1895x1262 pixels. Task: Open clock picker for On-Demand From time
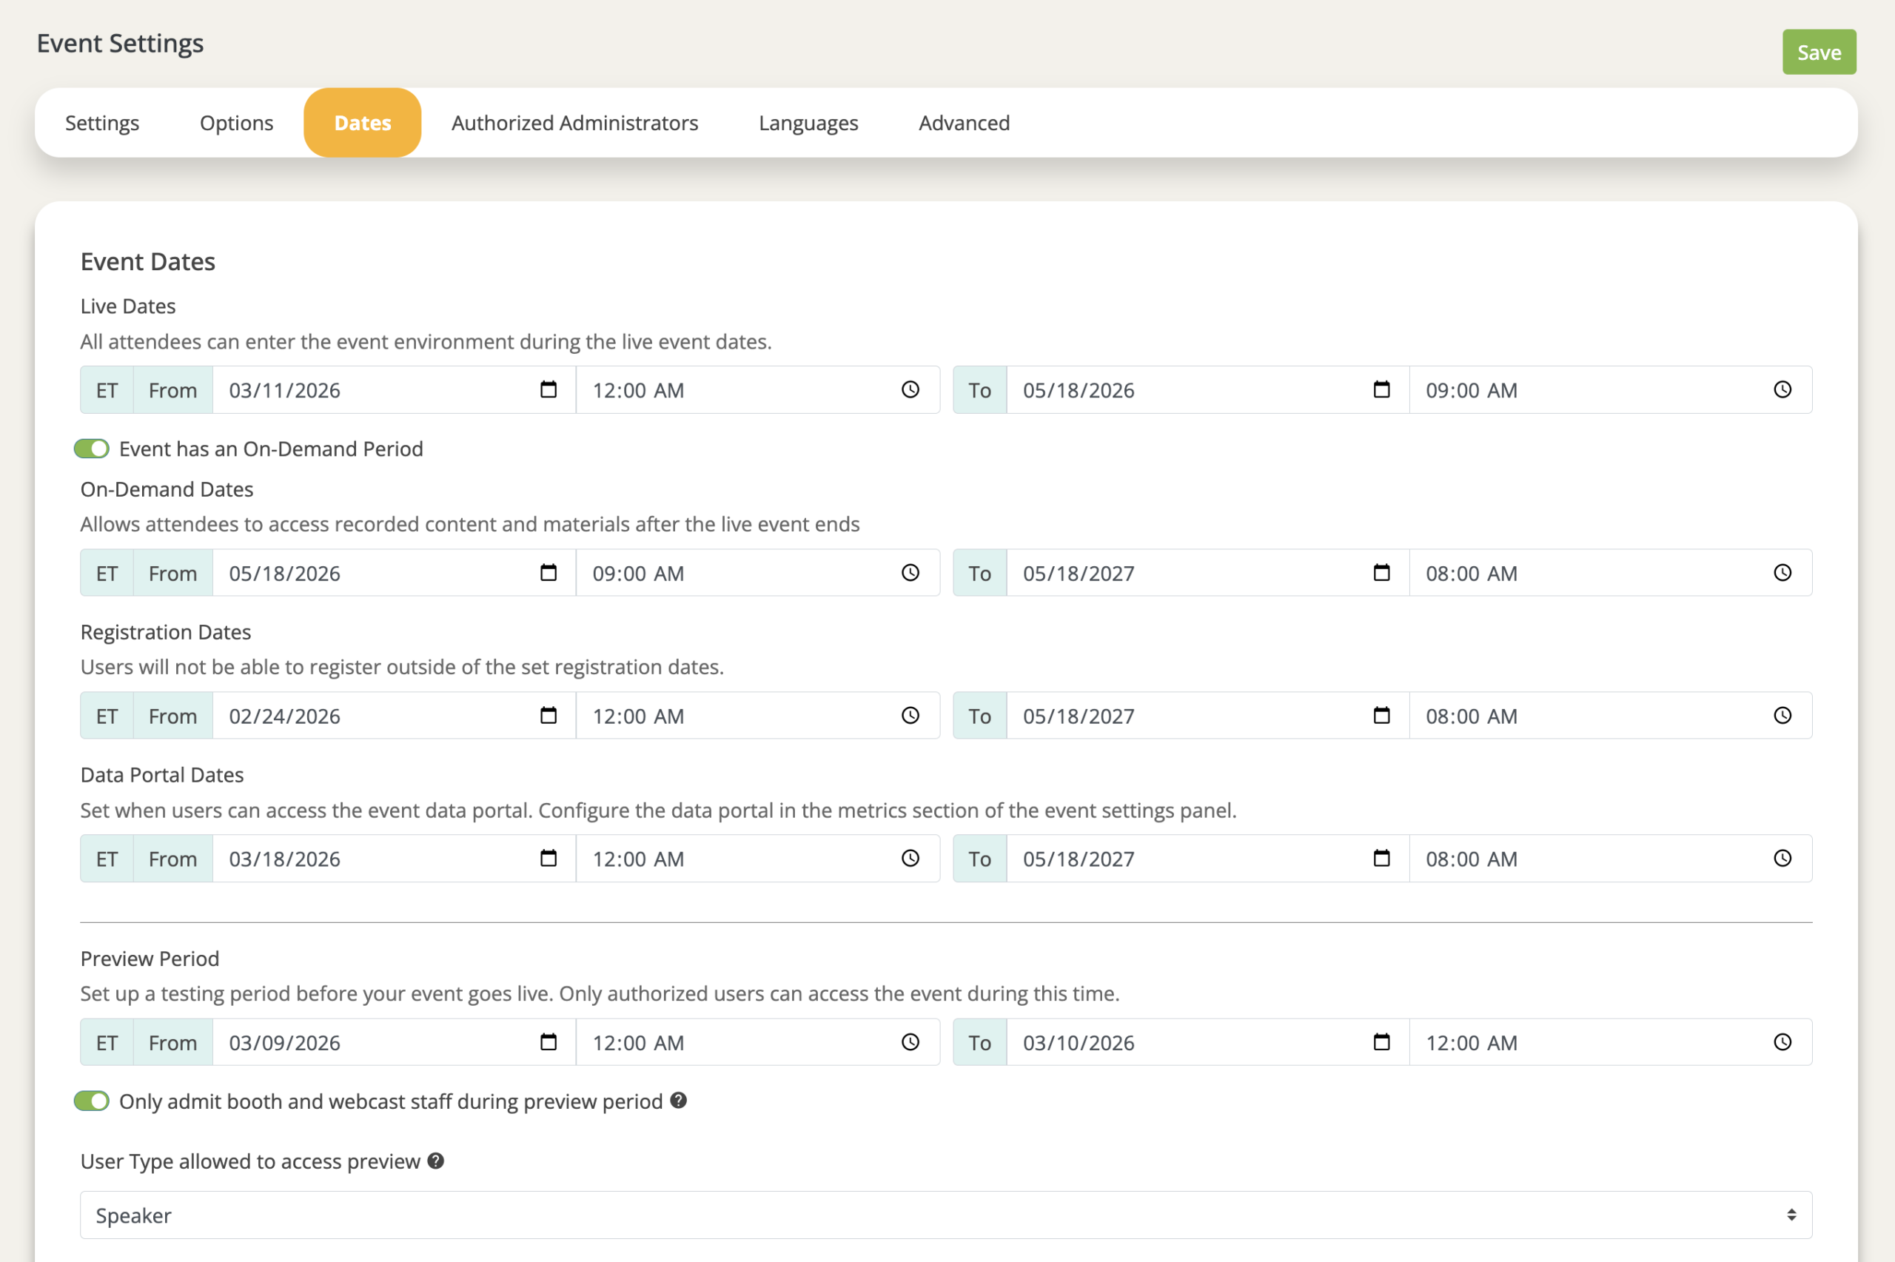(x=910, y=572)
